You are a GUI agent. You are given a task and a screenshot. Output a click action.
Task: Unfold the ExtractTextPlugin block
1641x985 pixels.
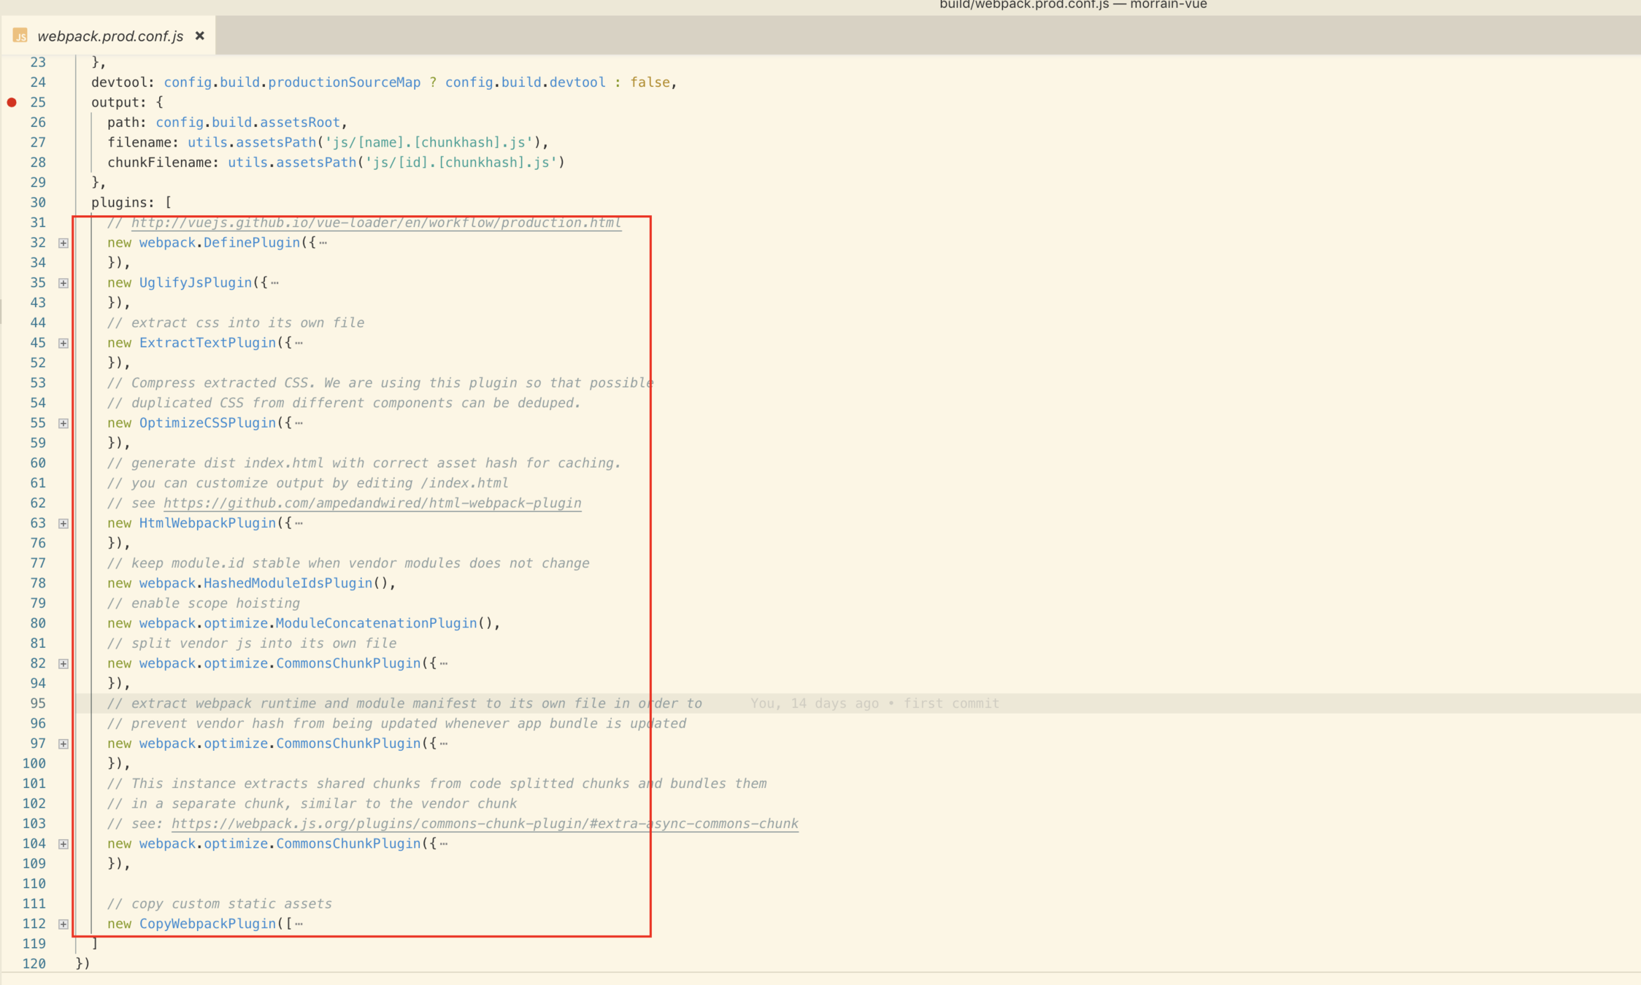[x=64, y=343]
